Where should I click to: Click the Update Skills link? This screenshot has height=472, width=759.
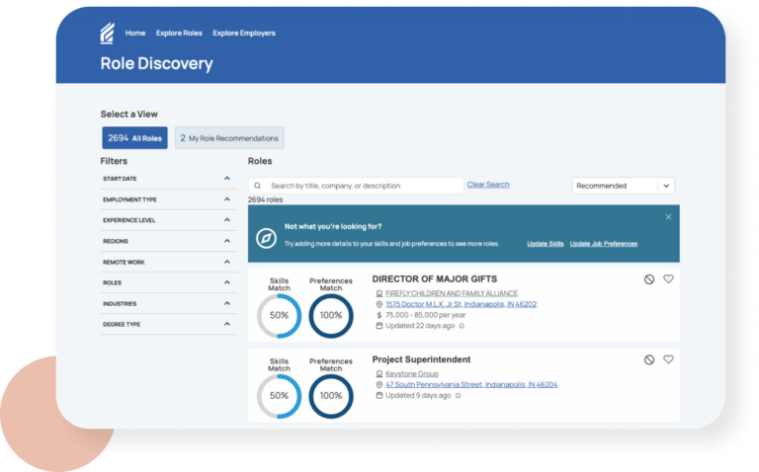click(x=545, y=244)
